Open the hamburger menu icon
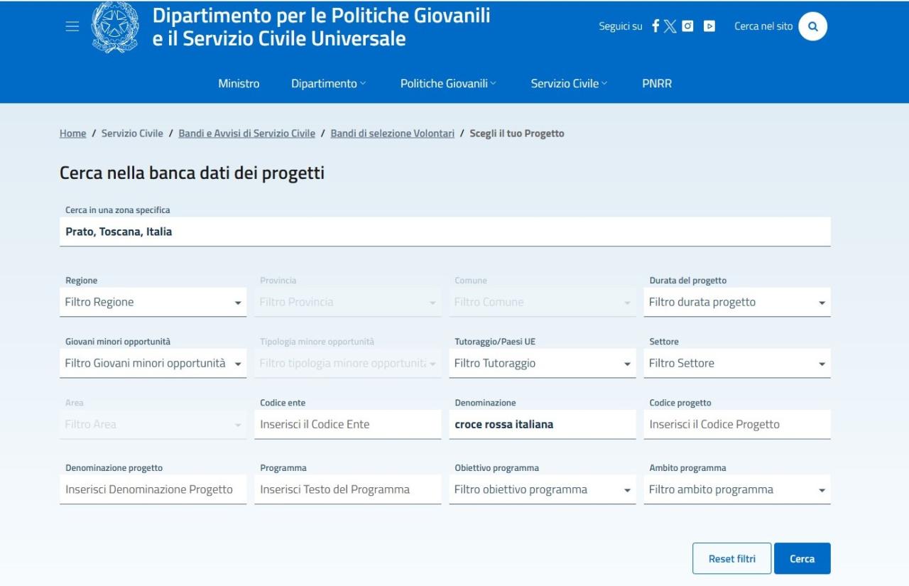 (72, 26)
